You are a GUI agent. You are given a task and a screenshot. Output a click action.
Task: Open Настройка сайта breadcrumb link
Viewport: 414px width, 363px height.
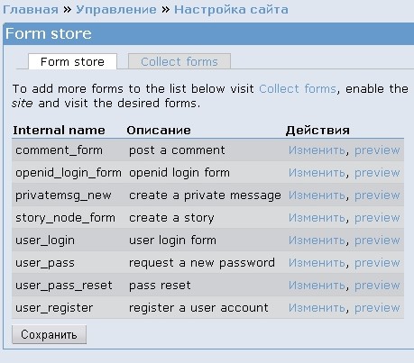click(231, 10)
